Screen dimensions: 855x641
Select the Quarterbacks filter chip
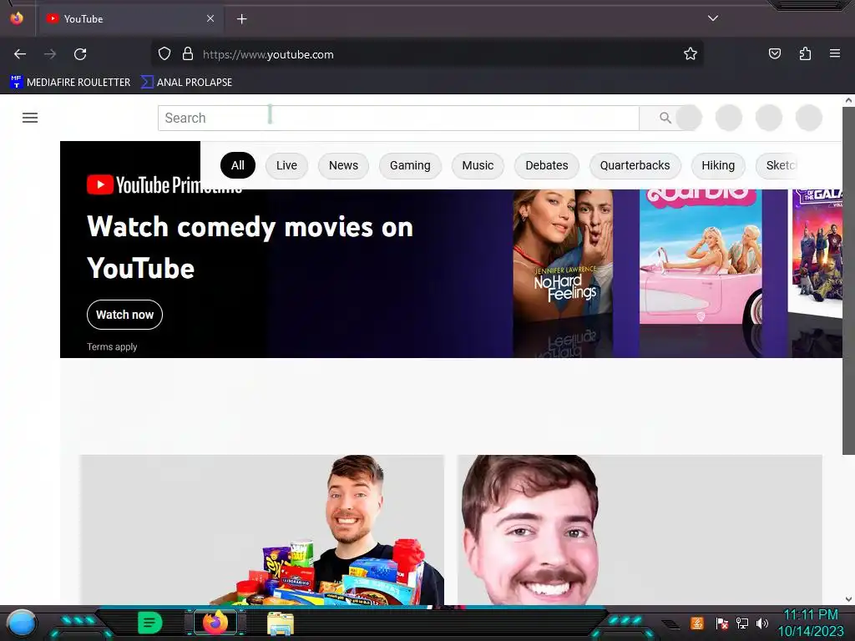pyautogui.click(x=635, y=165)
